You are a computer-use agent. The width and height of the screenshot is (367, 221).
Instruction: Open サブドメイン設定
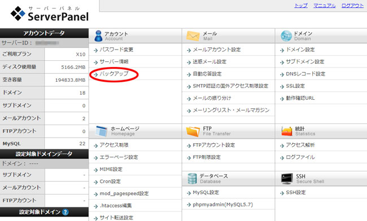point(305,61)
